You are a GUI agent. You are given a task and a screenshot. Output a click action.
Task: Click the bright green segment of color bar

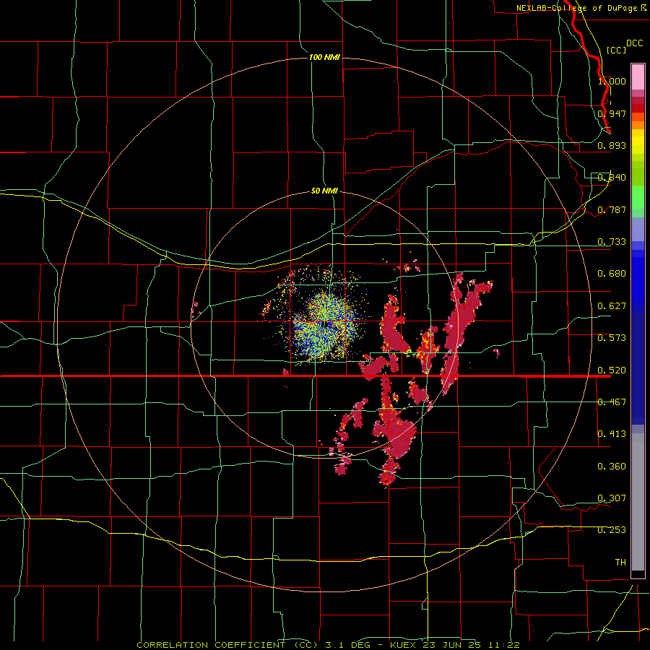pyautogui.click(x=638, y=197)
